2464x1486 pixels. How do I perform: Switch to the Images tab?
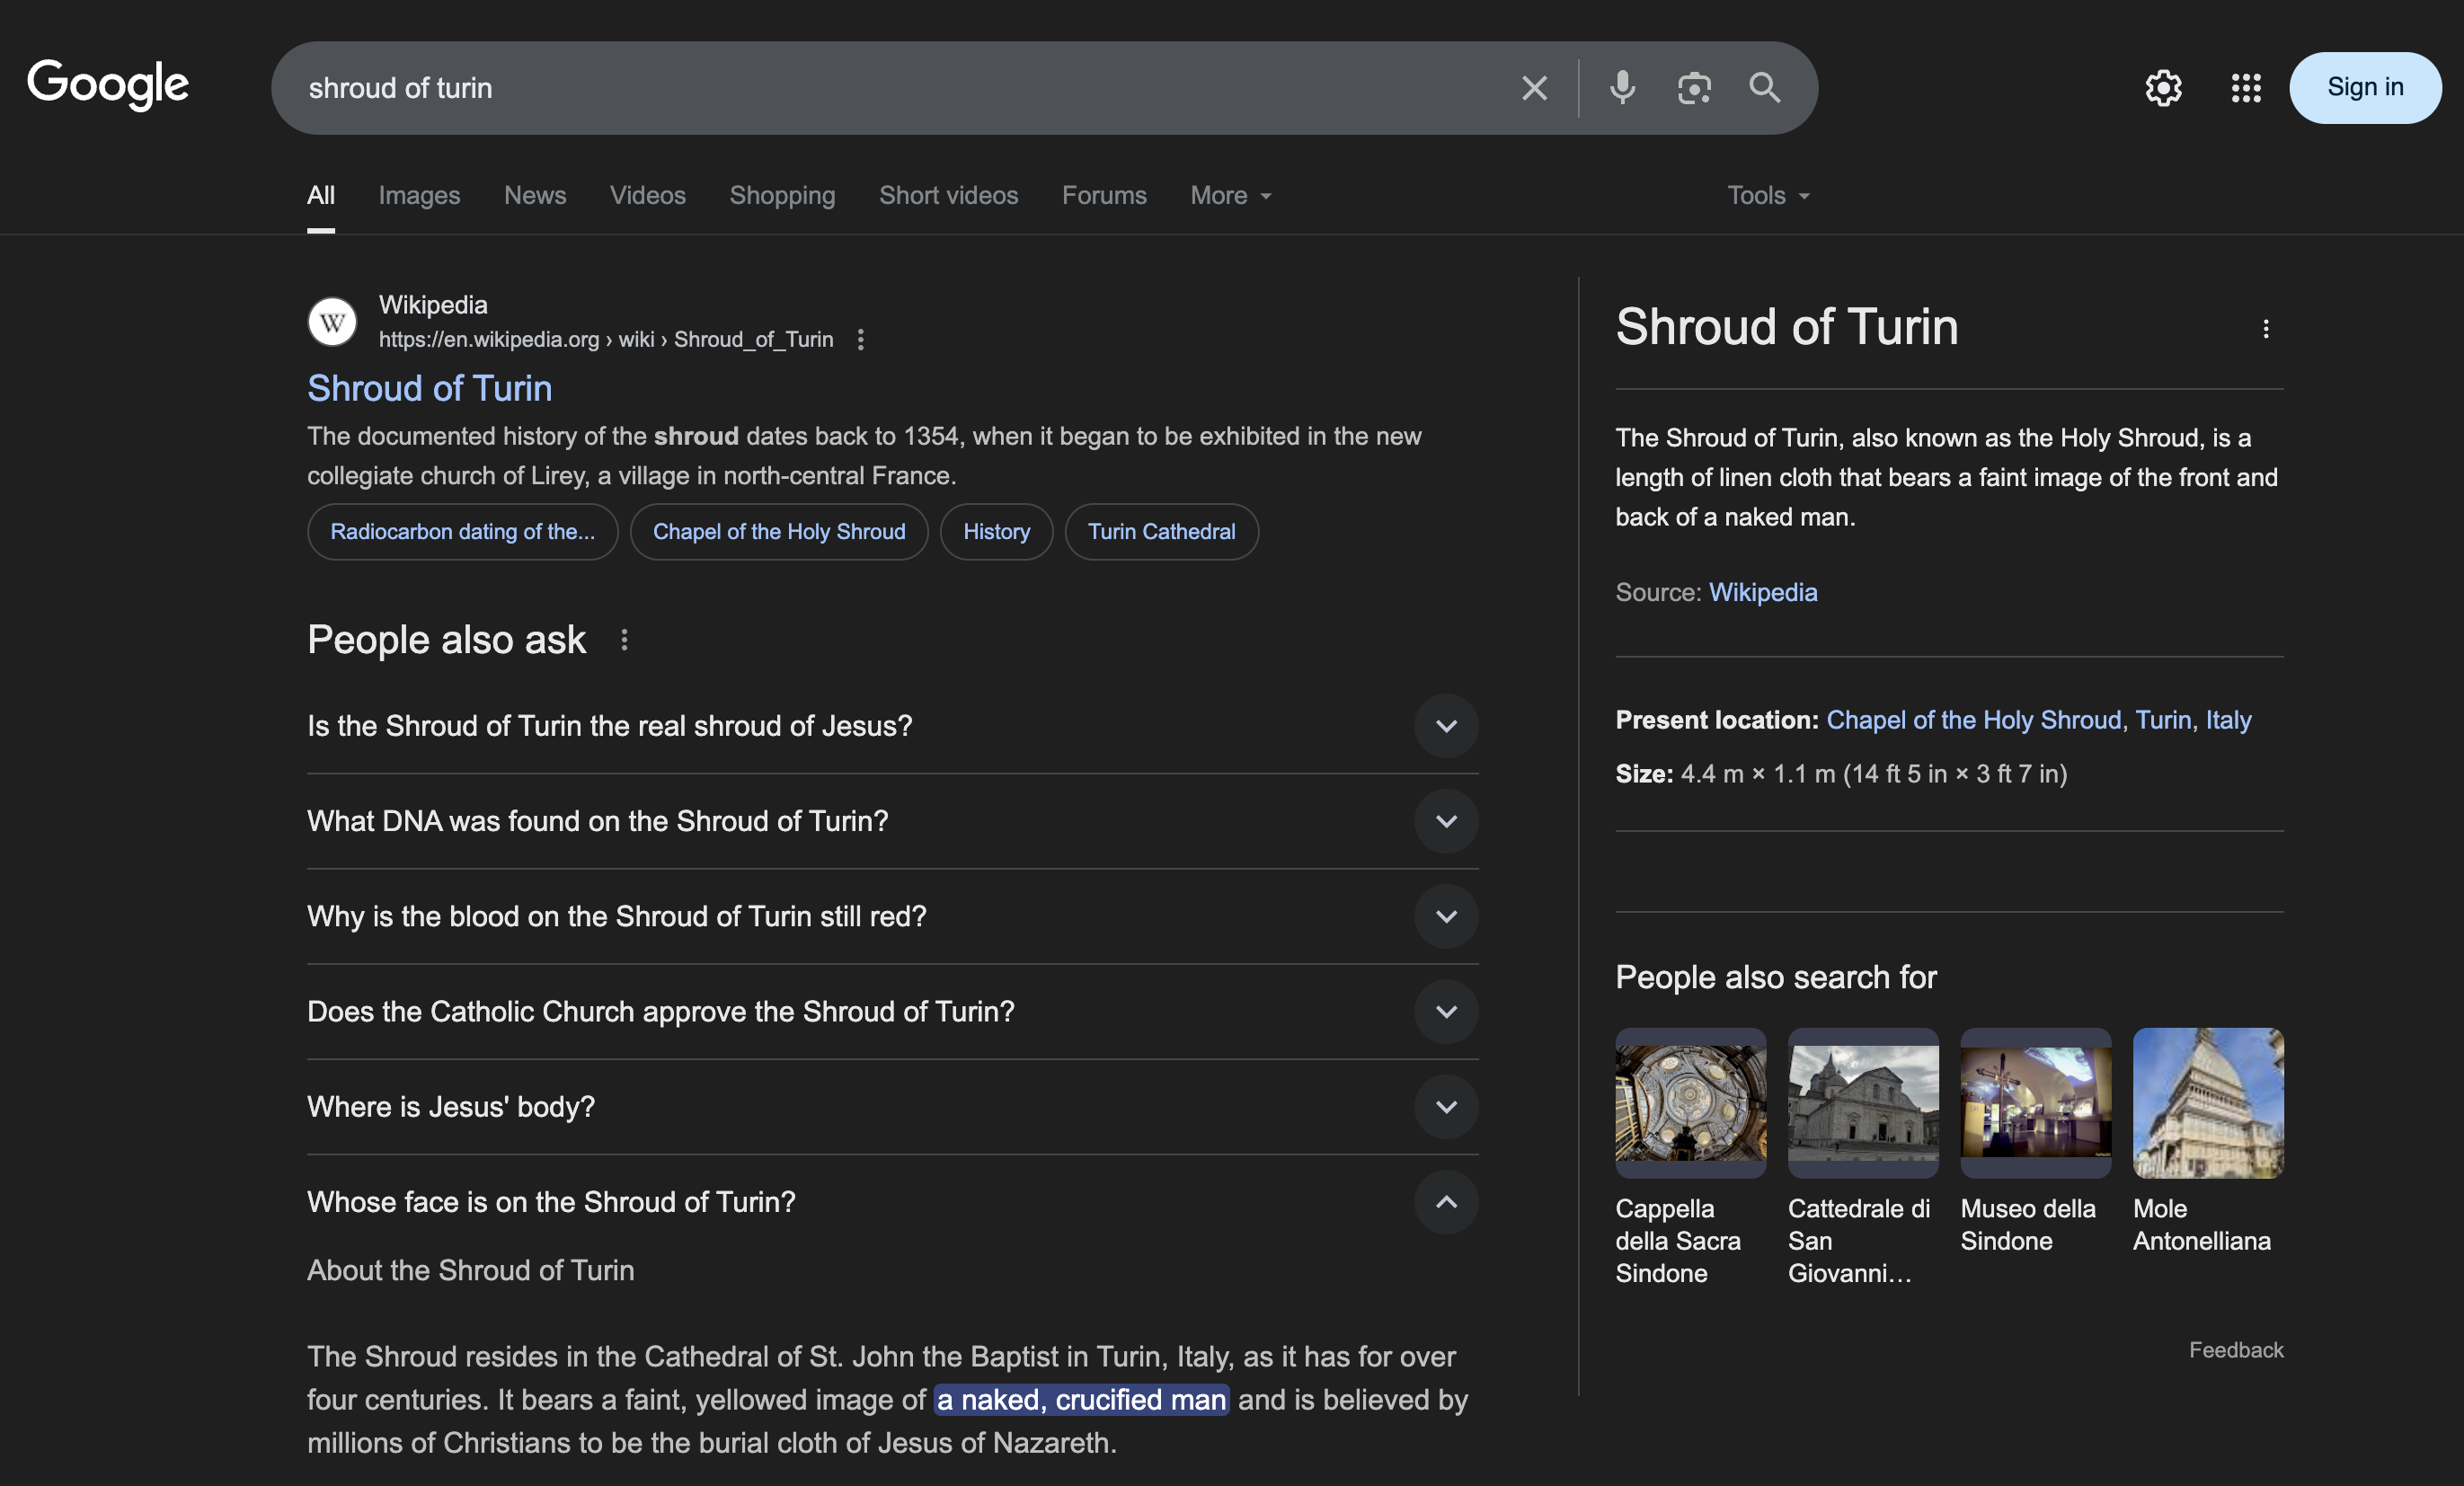click(419, 196)
